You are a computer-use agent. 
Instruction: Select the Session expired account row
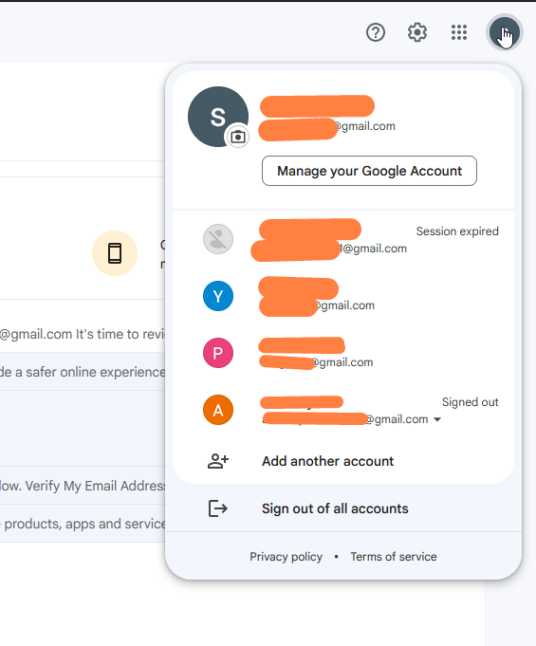tap(343, 239)
